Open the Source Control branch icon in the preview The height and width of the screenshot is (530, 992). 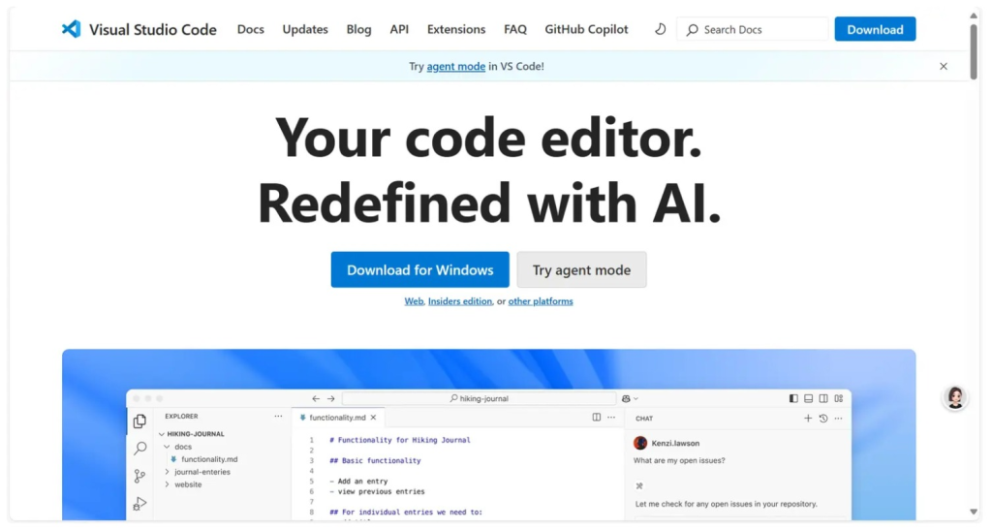click(139, 477)
